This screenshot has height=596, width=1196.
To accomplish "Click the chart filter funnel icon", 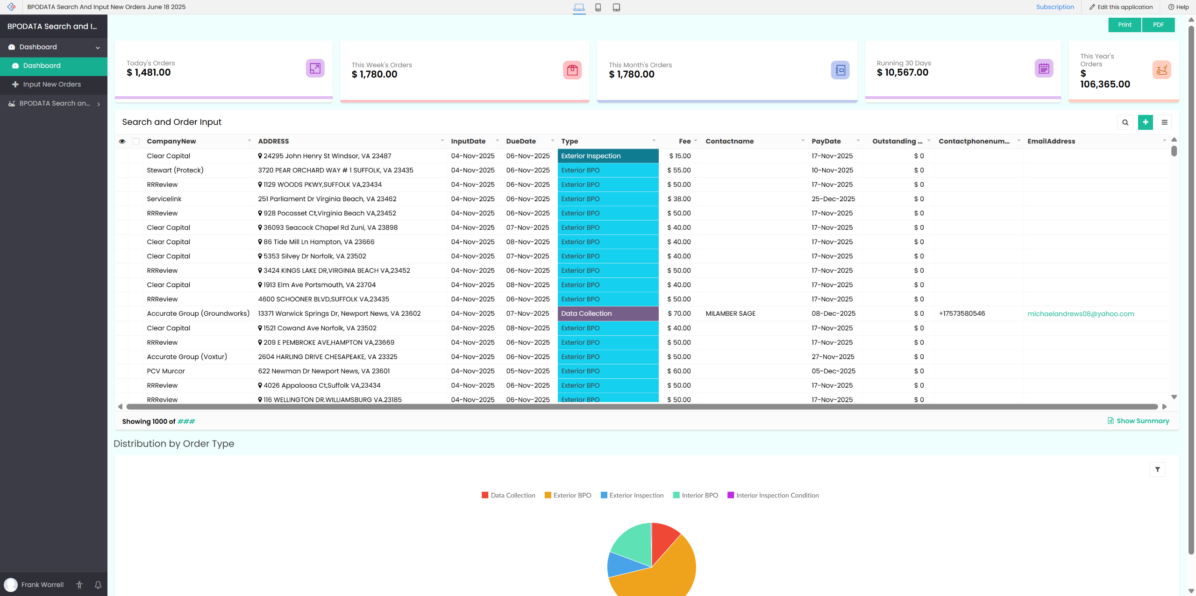I will point(1157,469).
